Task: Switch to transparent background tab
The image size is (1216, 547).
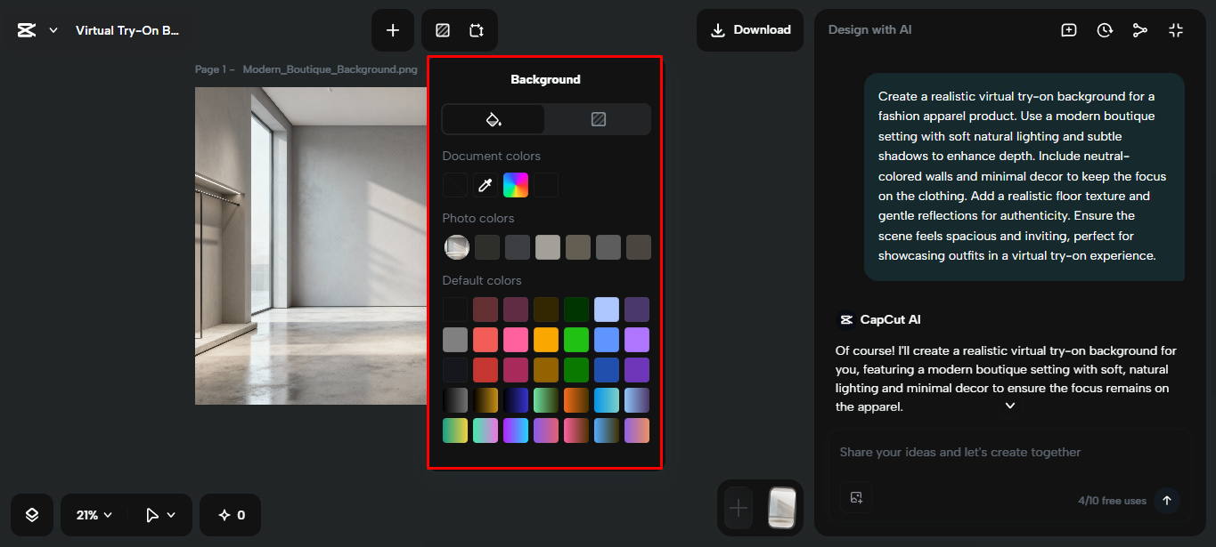Action: 598,118
